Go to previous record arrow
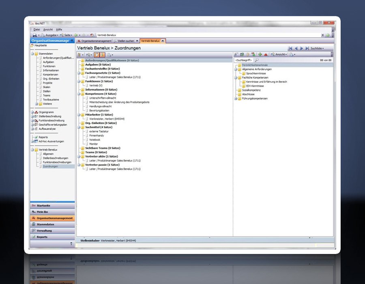365x284 pixels. [x=296, y=48]
